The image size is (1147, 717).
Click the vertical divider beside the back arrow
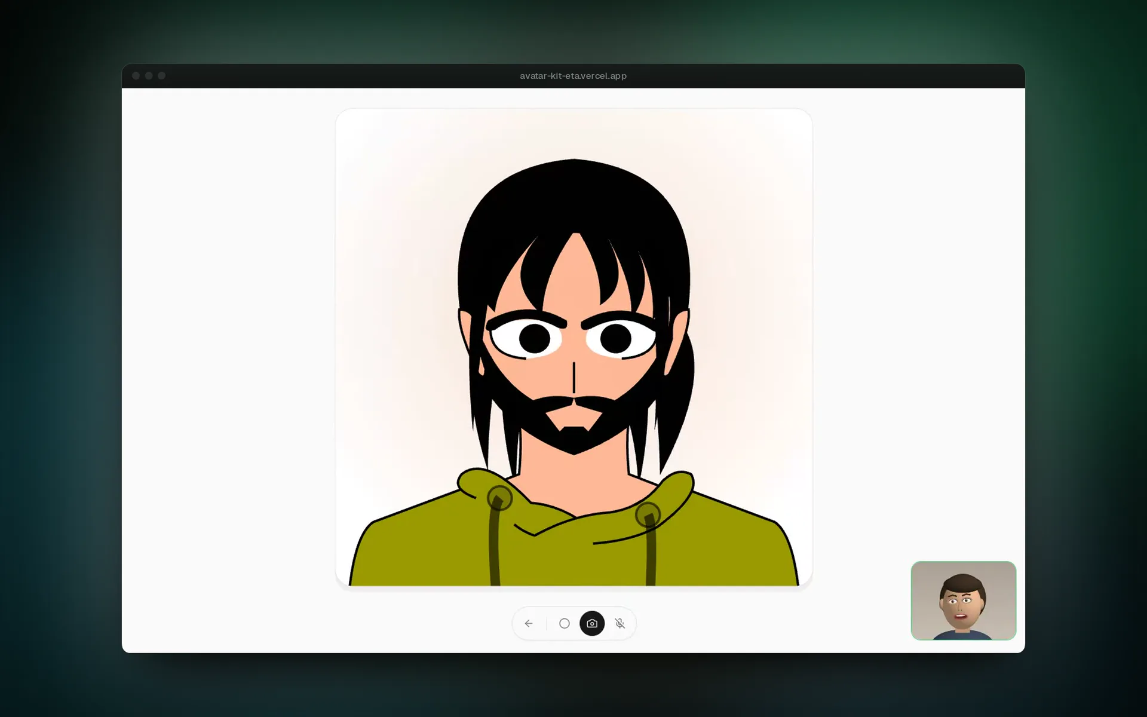pos(546,624)
